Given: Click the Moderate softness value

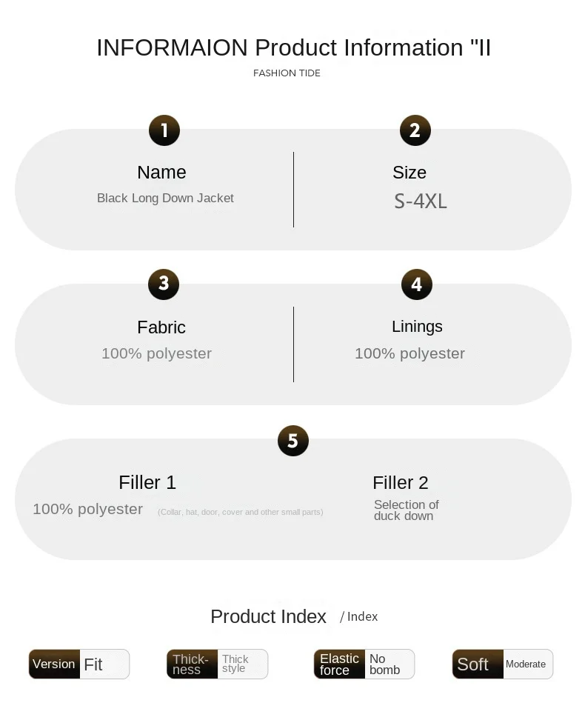Looking at the screenshot, I should 526,664.
